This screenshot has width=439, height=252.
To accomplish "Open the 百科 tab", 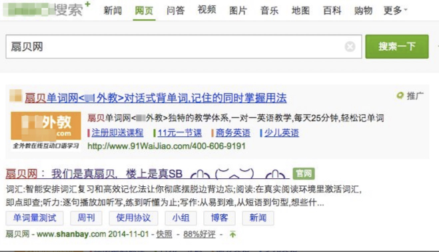I will tap(332, 11).
